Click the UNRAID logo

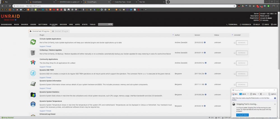coord(10,16)
